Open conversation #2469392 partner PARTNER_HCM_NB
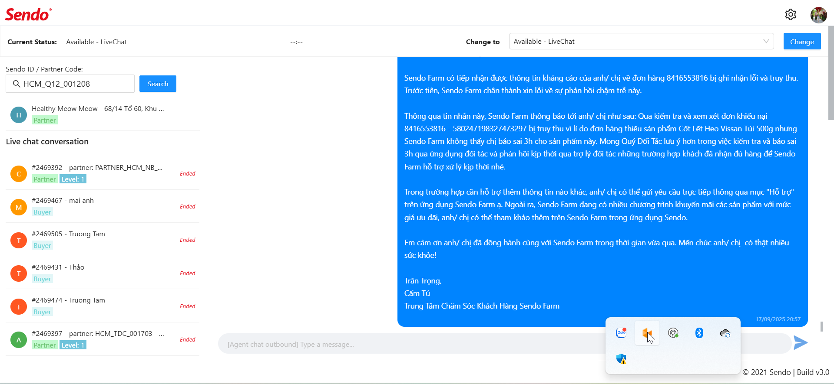 [103, 173]
